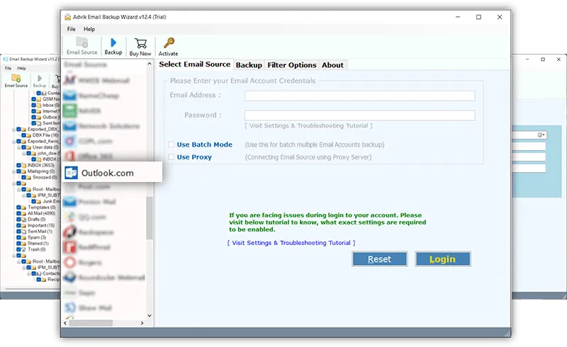Click the DBX File (16) folder icon
The image size is (567, 347).
point(28,135)
